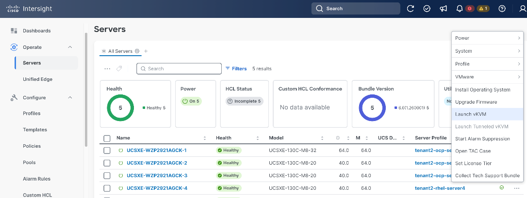This screenshot has width=527, height=198.
Task: View the red critical alarms badge
Action: [x=470, y=9]
